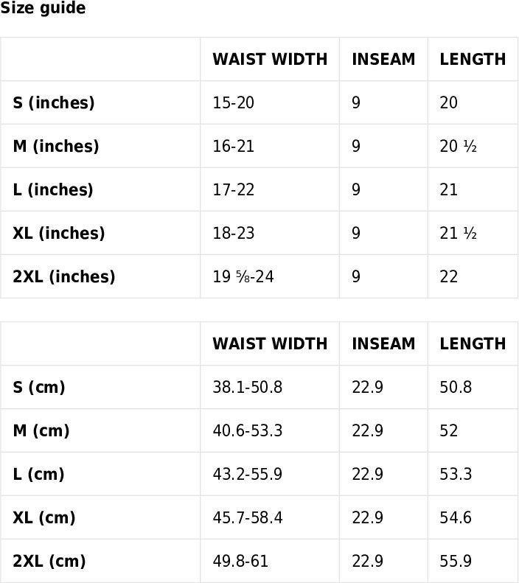
Task: Click the M (inches) row label
Action: point(56,146)
